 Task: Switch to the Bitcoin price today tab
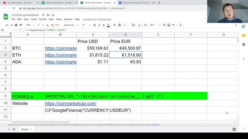pyautogui.click(x=136, y=3)
